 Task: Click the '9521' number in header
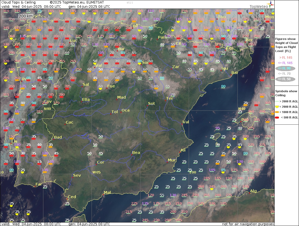point(130,3)
